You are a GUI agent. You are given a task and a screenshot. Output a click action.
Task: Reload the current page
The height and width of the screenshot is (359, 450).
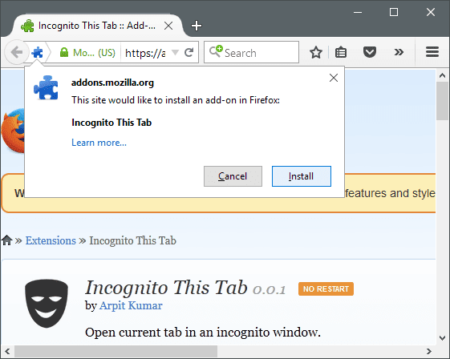189,52
